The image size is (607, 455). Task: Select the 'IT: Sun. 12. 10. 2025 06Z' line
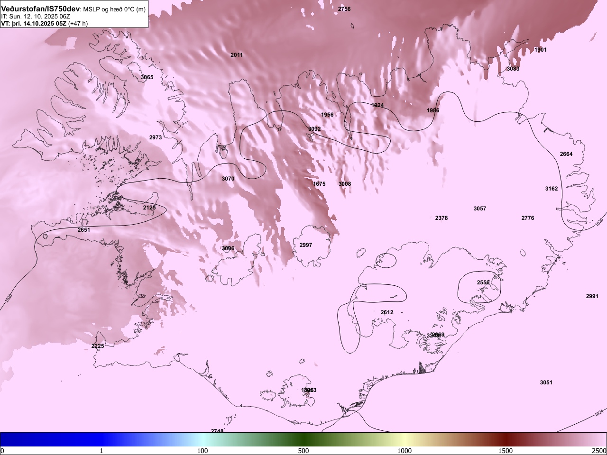coord(36,17)
